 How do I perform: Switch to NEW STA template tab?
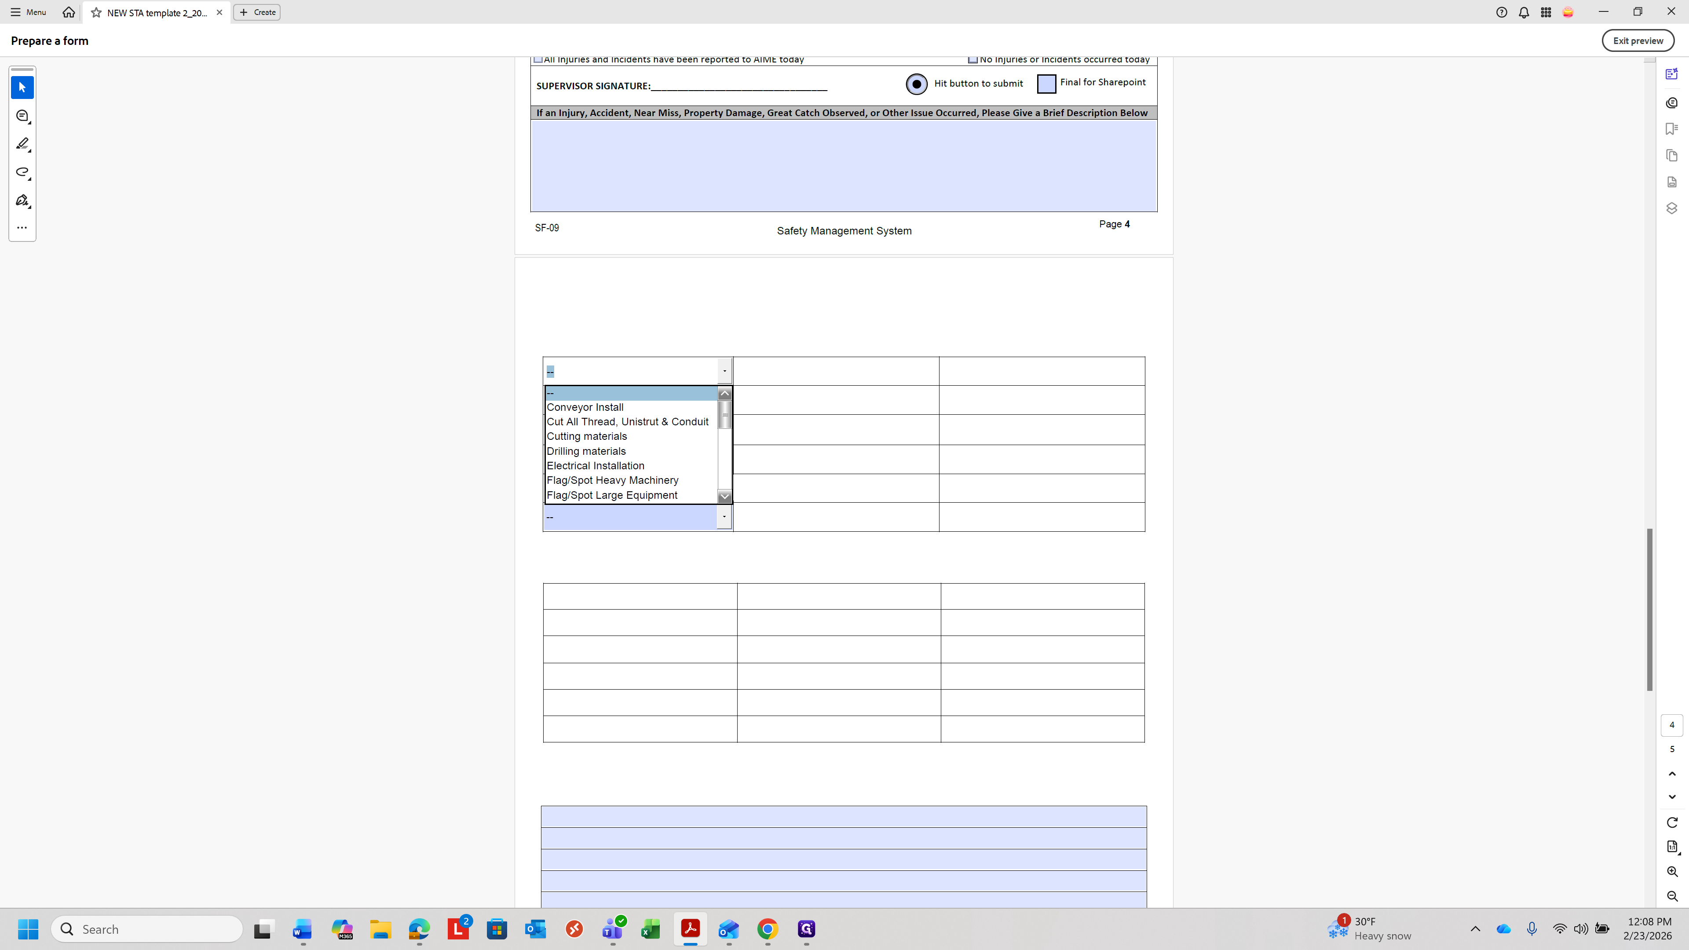(156, 12)
